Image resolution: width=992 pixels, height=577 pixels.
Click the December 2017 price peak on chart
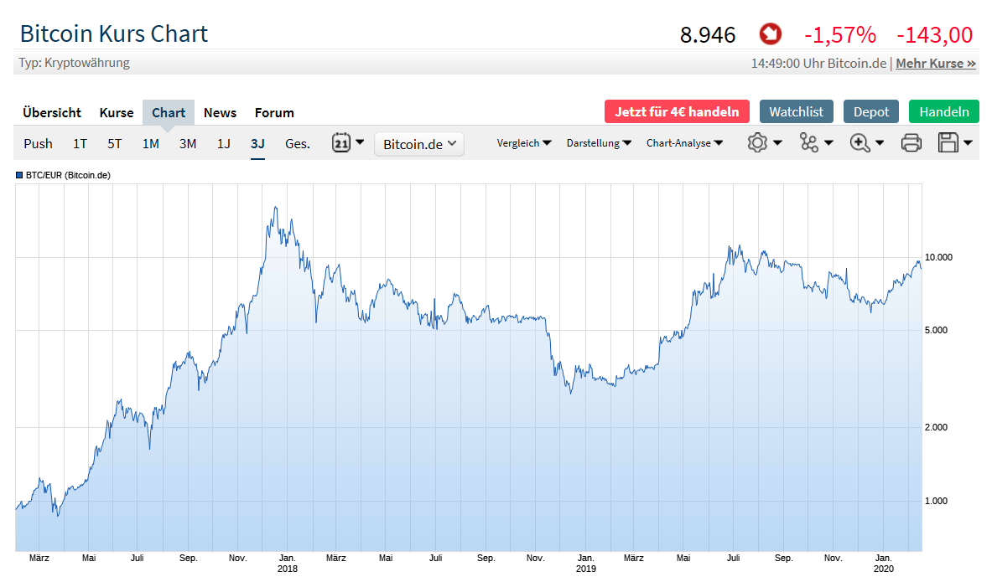click(x=275, y=208)
